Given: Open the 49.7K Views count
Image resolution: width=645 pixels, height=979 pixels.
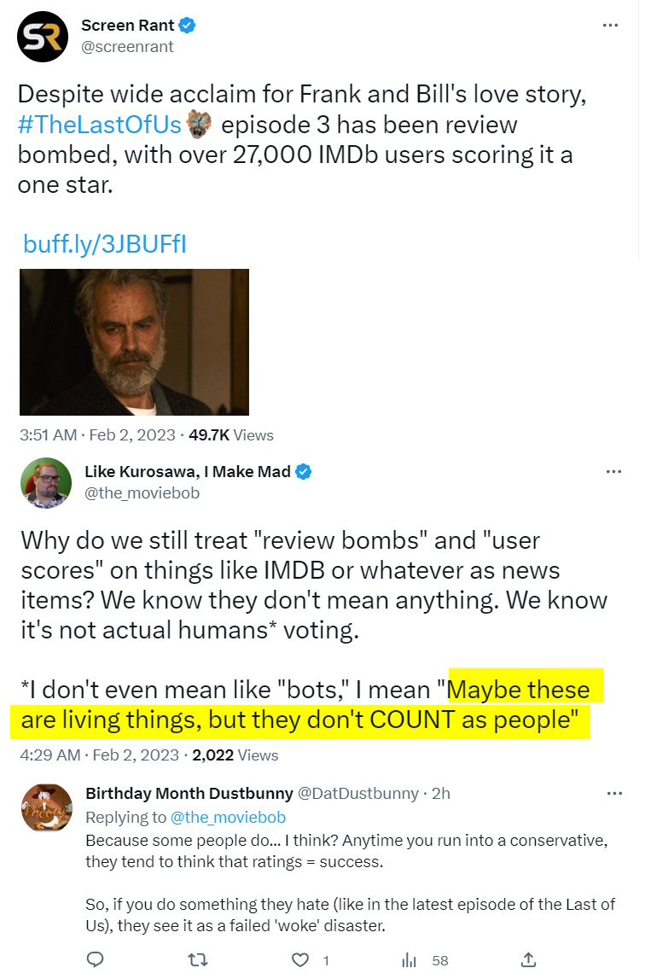Looking at the screenshot, I should point(231,435).
